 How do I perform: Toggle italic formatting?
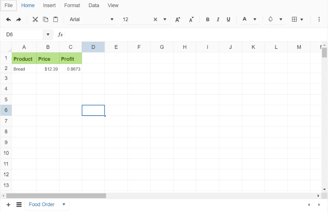point(218,20)
